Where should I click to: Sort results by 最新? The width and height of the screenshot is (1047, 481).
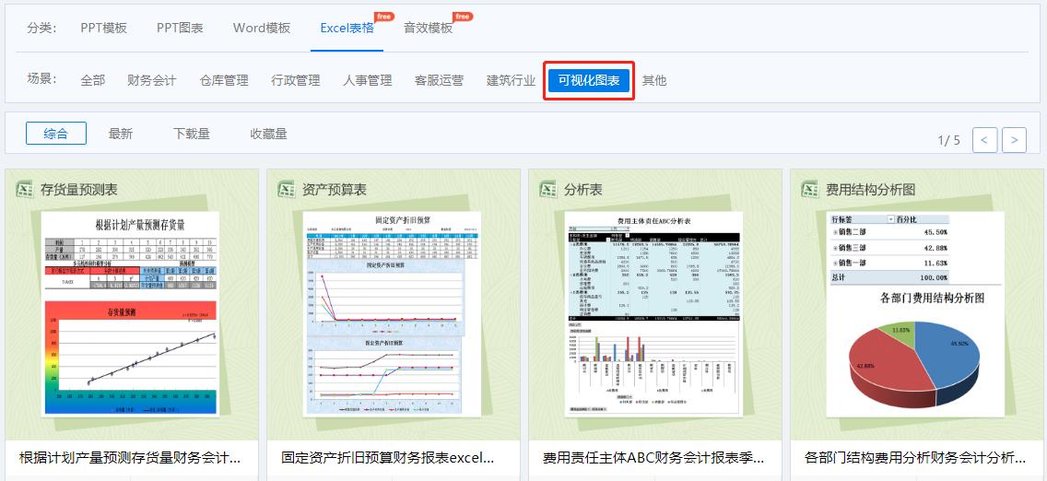(x=121, y=134)
